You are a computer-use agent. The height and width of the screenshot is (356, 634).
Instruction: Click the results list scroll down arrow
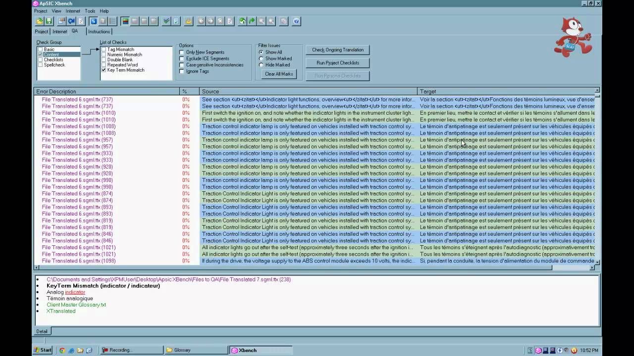tap(597, 262)
